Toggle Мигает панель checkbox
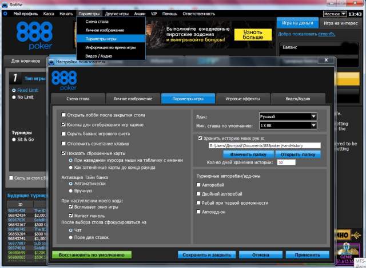Viewport: 366px width, 268px height. click(71, 216)
